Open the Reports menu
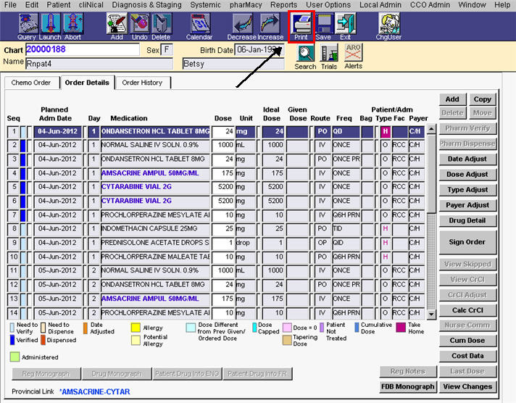 [x=283, y=5]
